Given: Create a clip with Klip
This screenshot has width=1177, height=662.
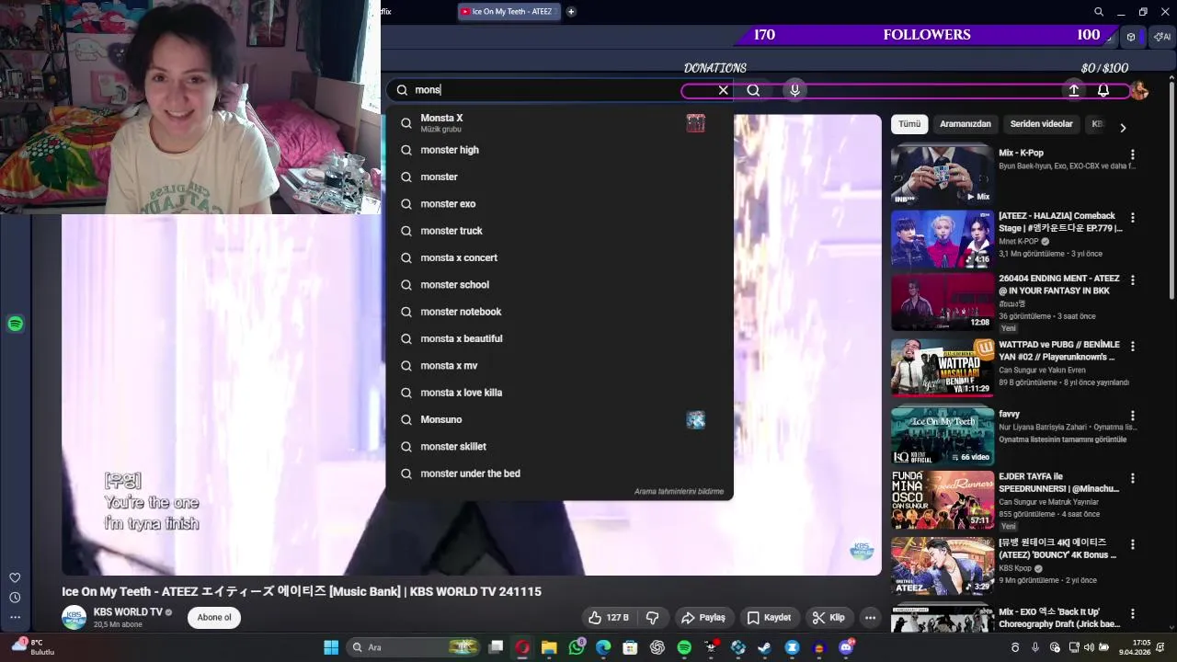Looking at the screenshot, I should click(828, 618).
